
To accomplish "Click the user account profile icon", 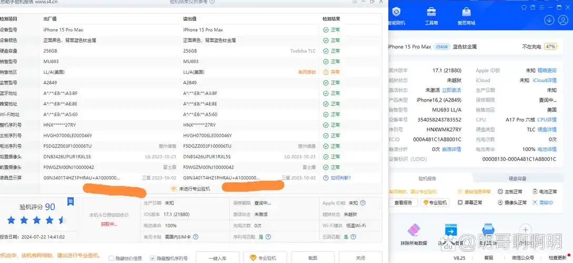I will pos(565,20).
